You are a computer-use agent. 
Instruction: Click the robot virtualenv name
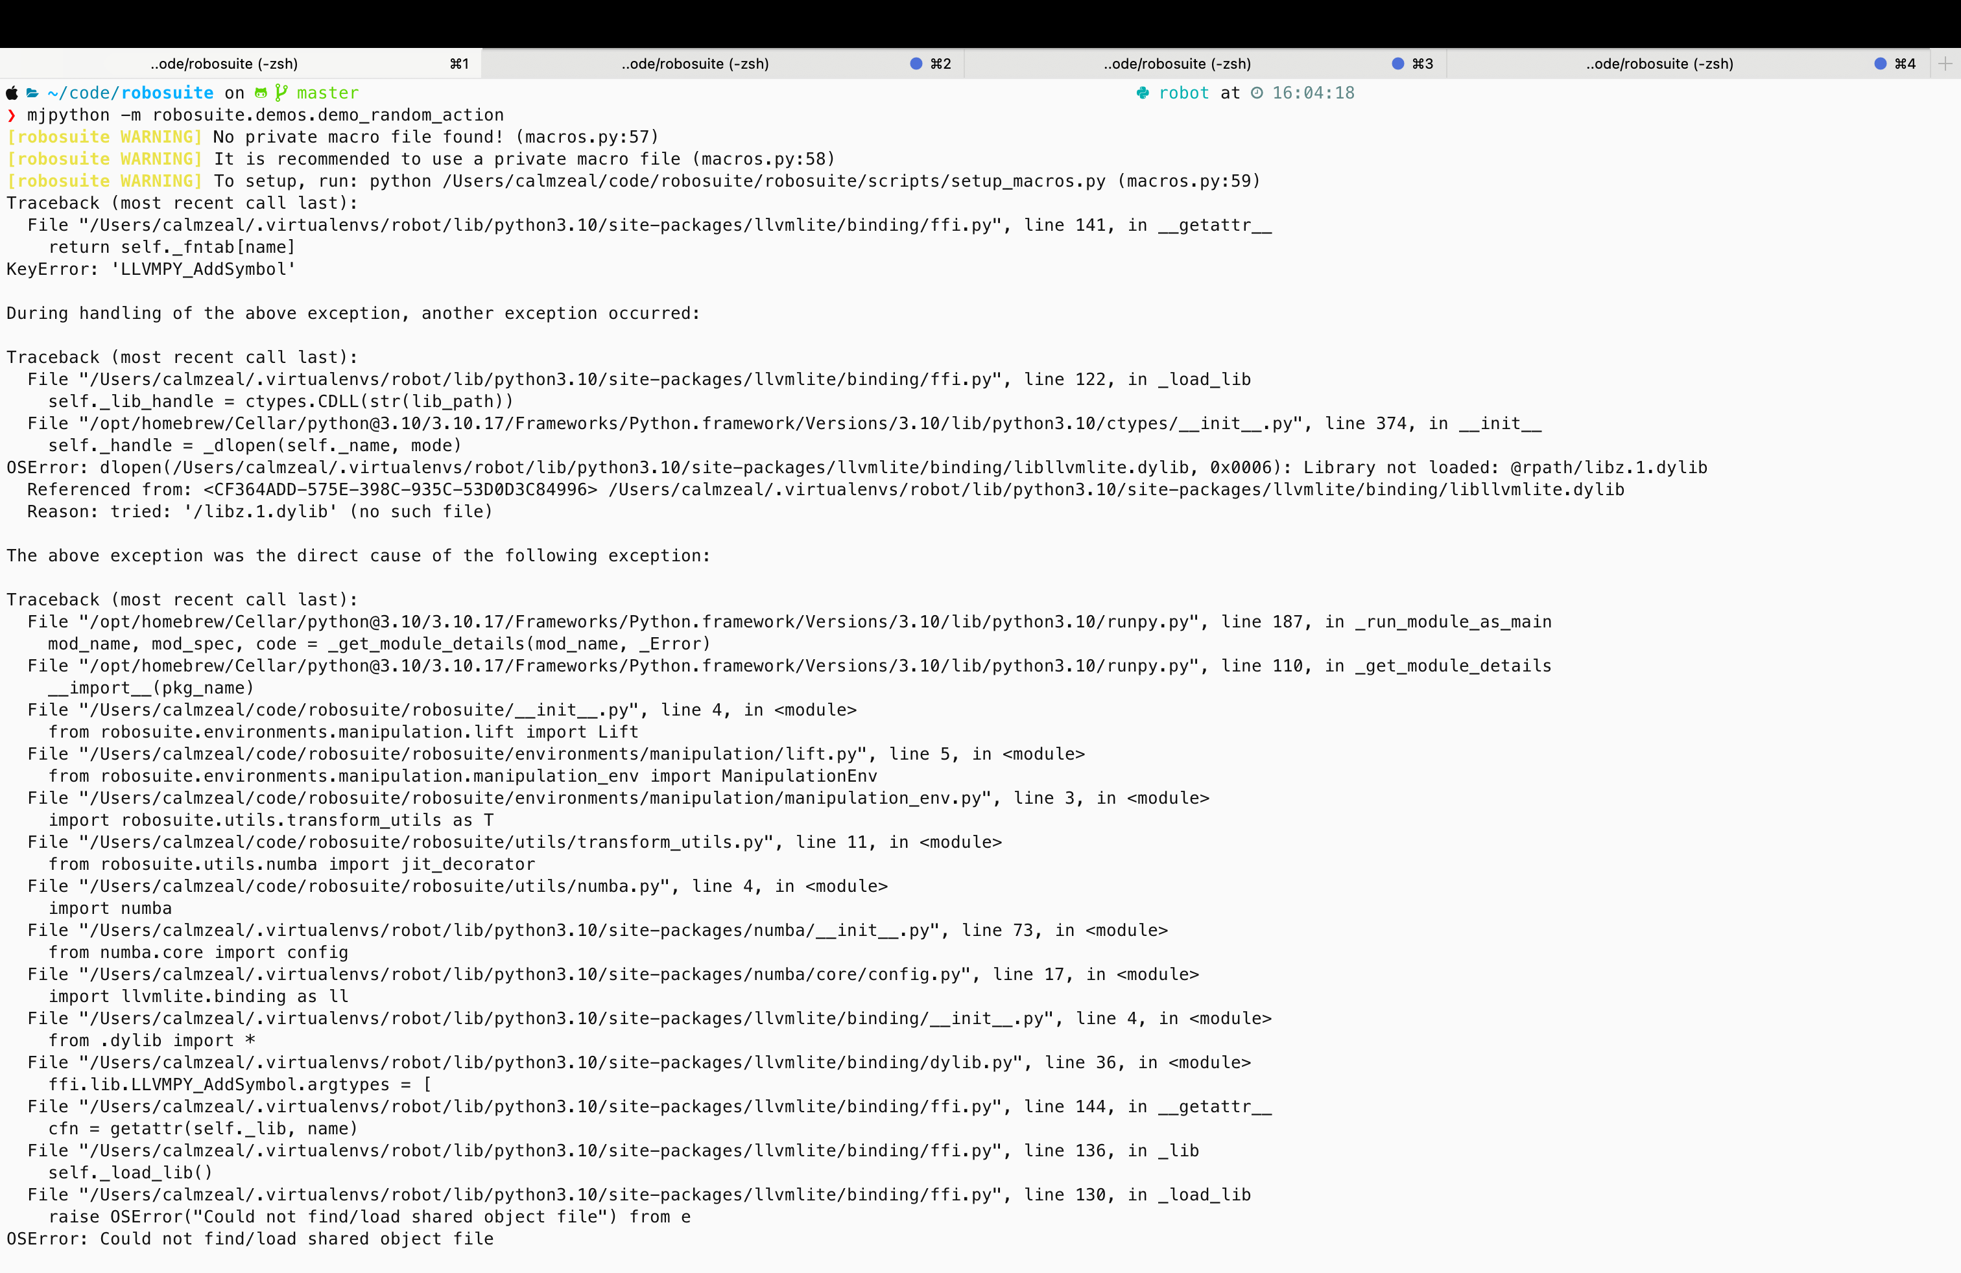[x=1184, y=93]
